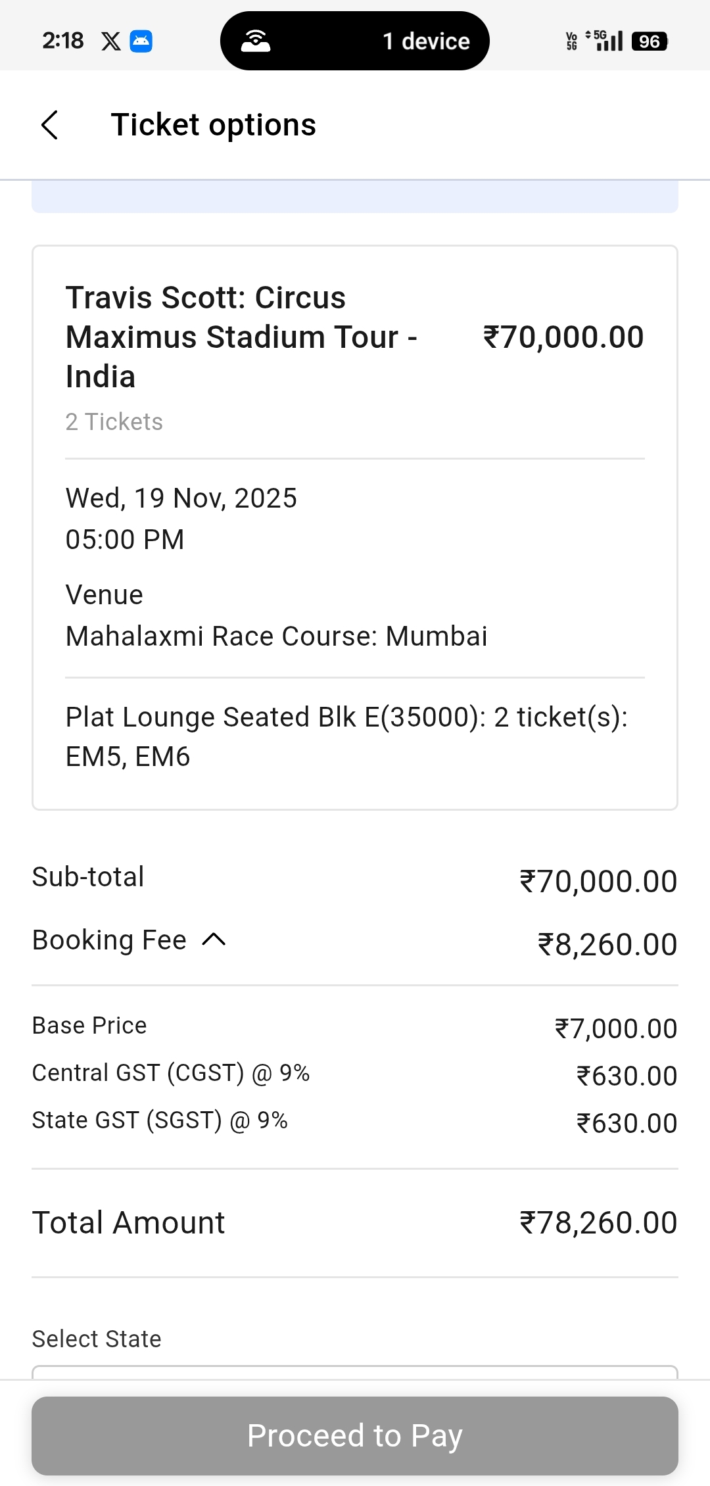Select the Travis Scott Circus Maximus event title
The height and width of the screenshot is (1486, 710).
241,337
